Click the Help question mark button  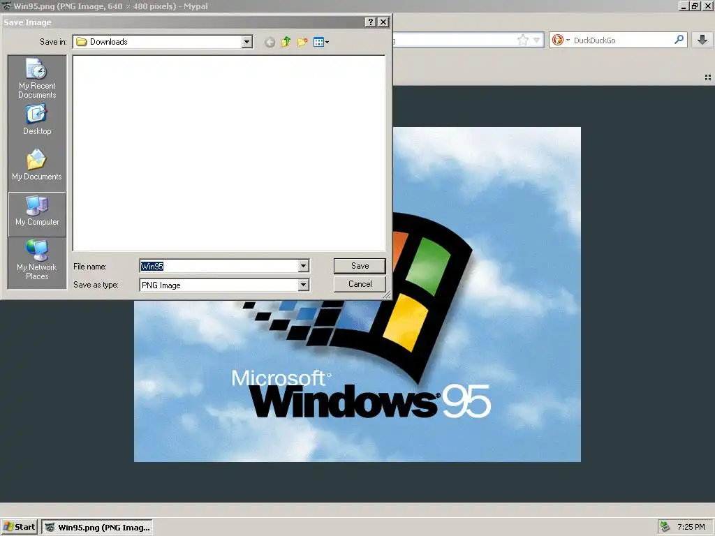pos(371,22)
